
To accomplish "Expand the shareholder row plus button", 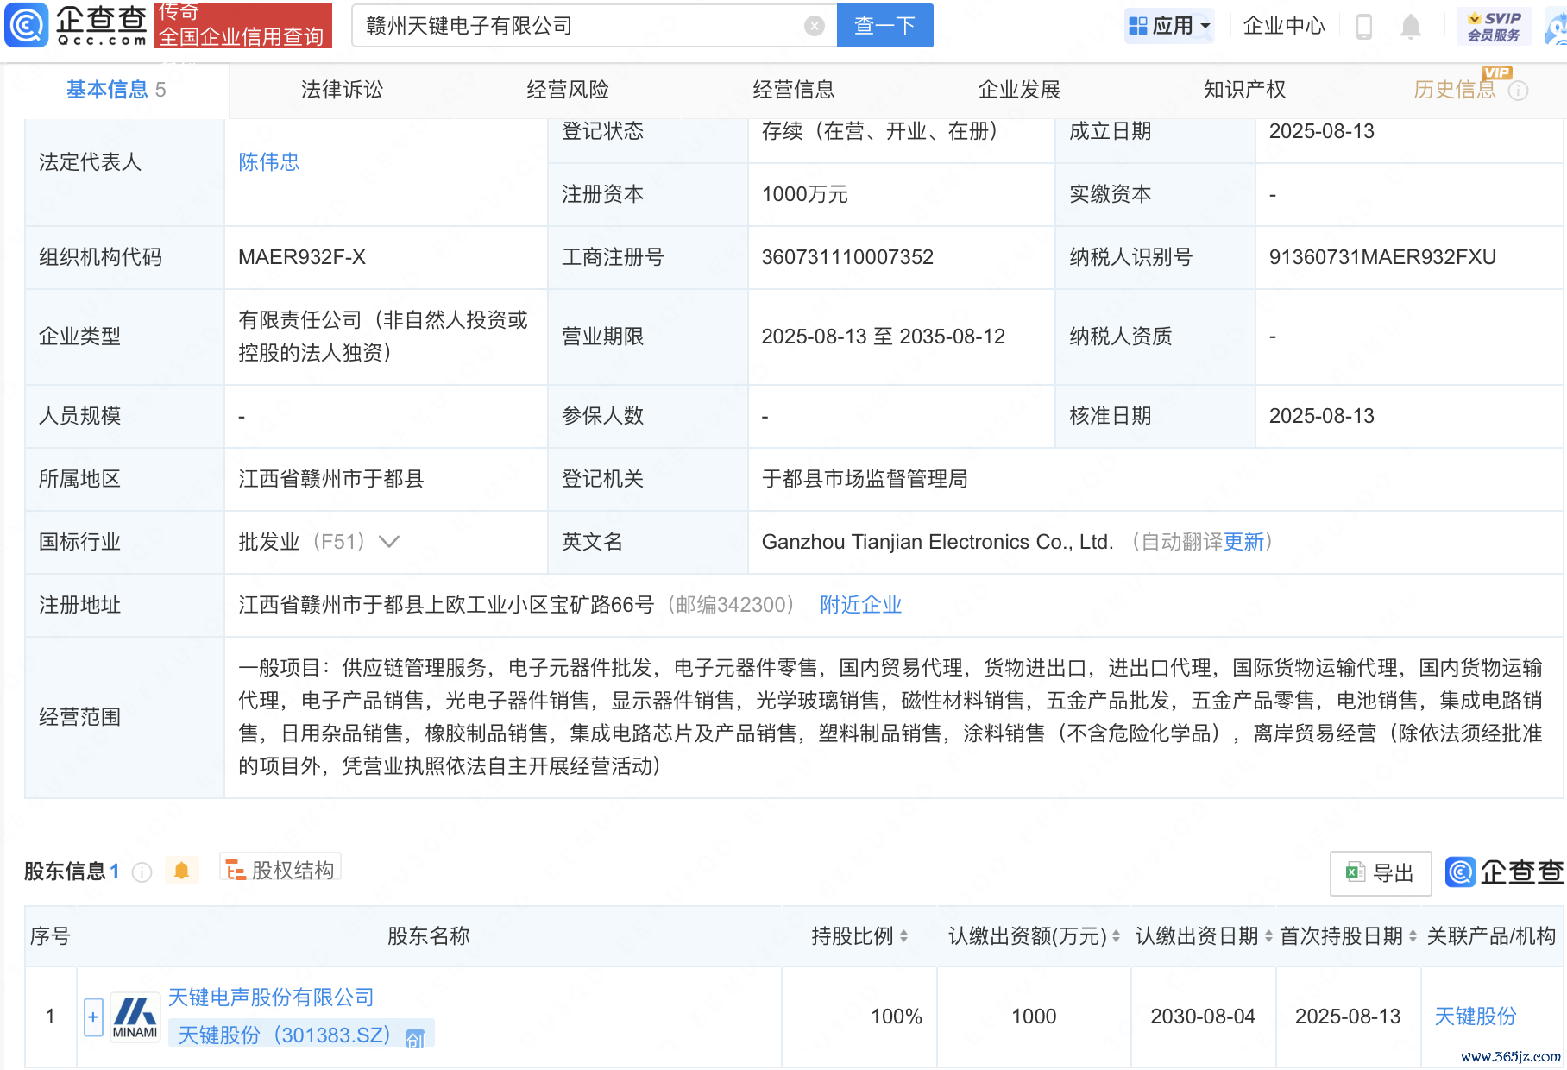I will tap(93, 1016).
